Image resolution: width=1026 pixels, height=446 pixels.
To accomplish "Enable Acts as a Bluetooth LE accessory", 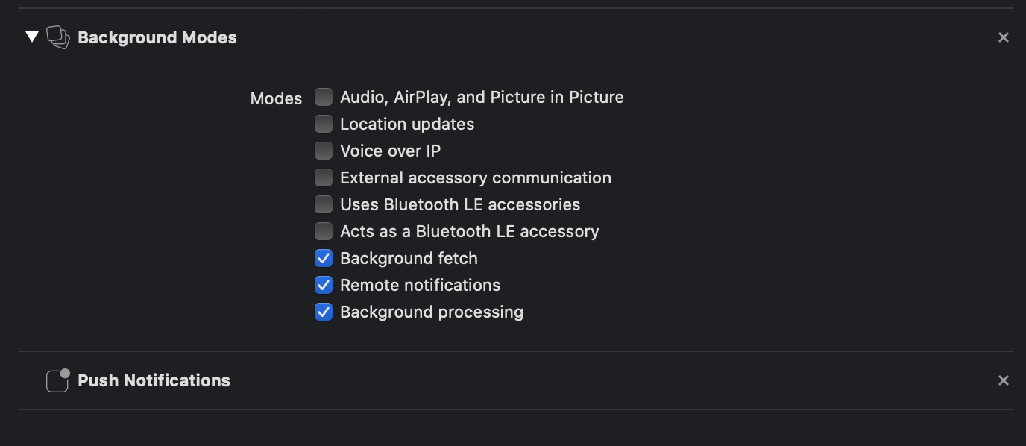I will tap(323, 231).
